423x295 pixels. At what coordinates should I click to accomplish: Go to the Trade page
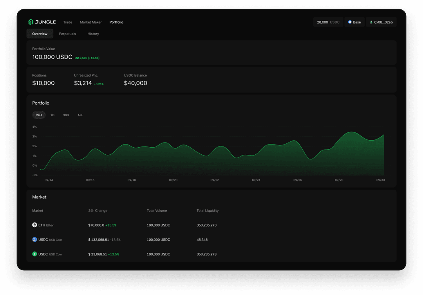(x=68, y=22)
